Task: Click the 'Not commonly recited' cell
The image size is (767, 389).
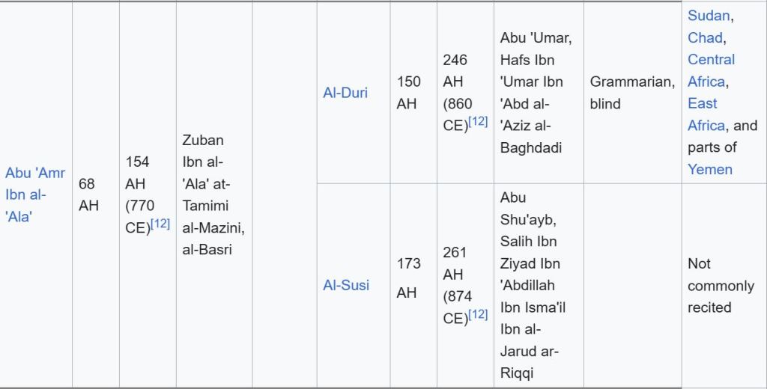Action: pyautogui.click(x=721, y=285)
